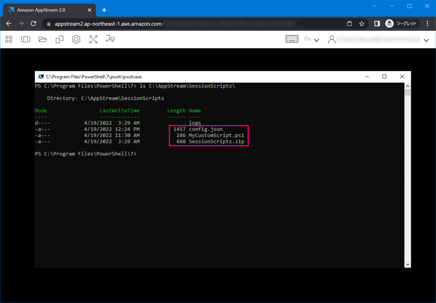Screen dimensions: 436x303
Task: Minimize the Chrome browser window
Action: tap(392, 6)
